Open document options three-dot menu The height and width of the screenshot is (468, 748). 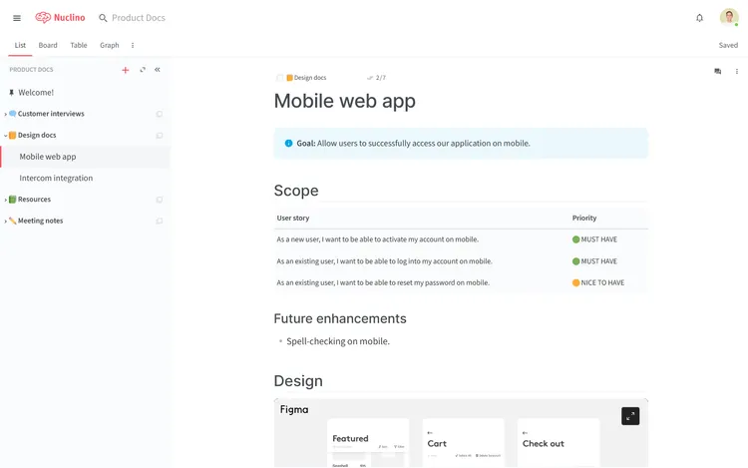click(x=737, y=71)
